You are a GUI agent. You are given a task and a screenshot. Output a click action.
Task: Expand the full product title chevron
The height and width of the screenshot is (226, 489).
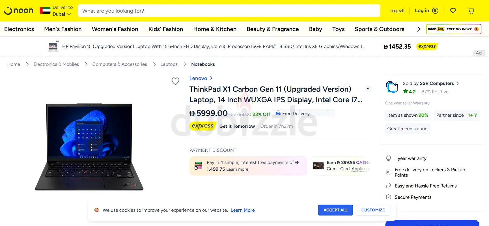[368, 89]
